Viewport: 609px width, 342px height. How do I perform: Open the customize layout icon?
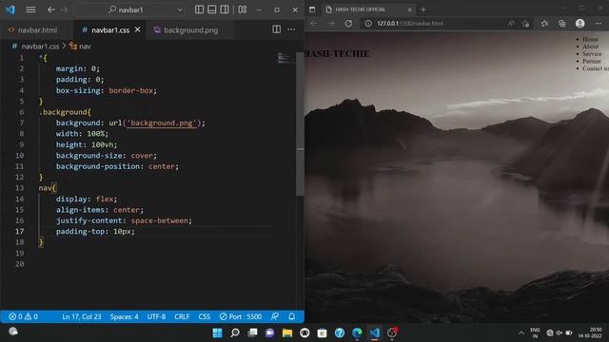pyautogui.click(x=243, y=9)
